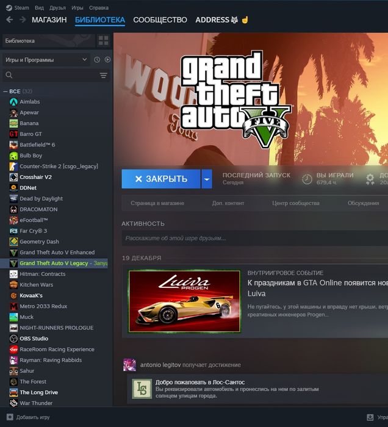Open the Luiva Progen event thumbnail
This screenshot has height=427, width=388.
tap(185, 301)
